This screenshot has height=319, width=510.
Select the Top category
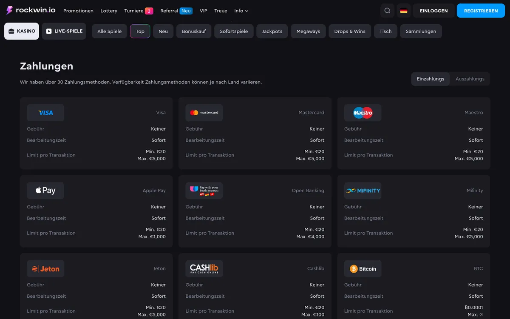pyautogui.click(x=140, y=31)
